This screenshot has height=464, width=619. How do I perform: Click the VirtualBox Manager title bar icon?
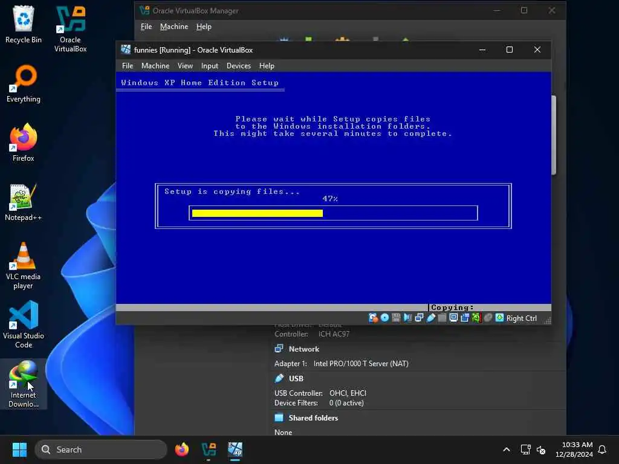tap(144, 11)
